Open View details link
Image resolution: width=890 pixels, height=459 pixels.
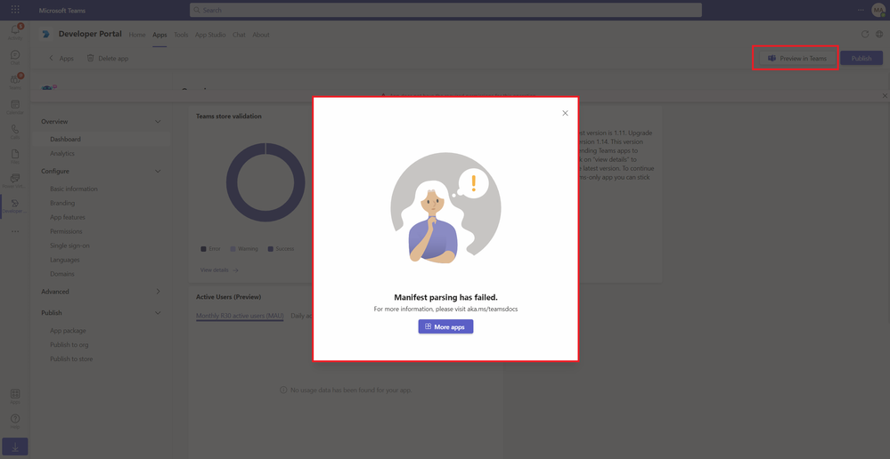pyautogui.click(x=219, y=270)
